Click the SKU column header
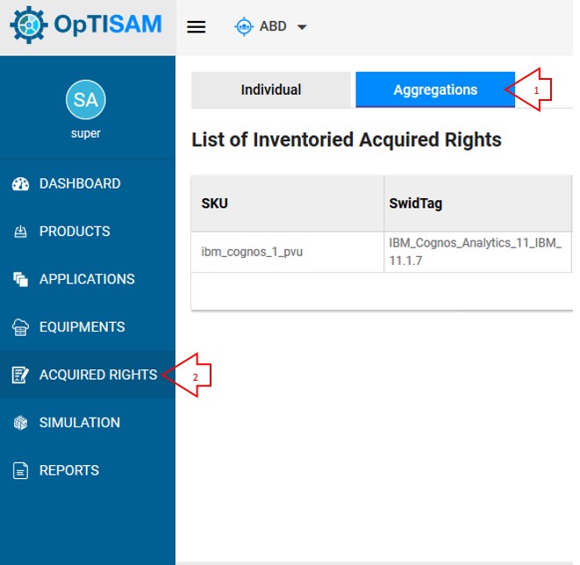The width and height of the screenshot is (580, 565). coord(288,204)
